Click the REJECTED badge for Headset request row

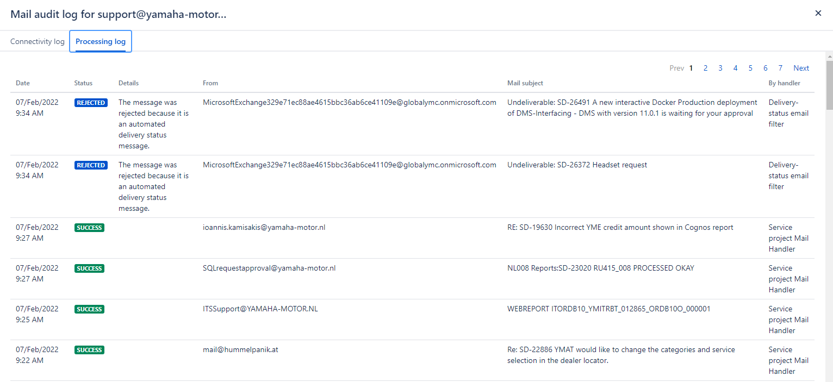(91, 165)
